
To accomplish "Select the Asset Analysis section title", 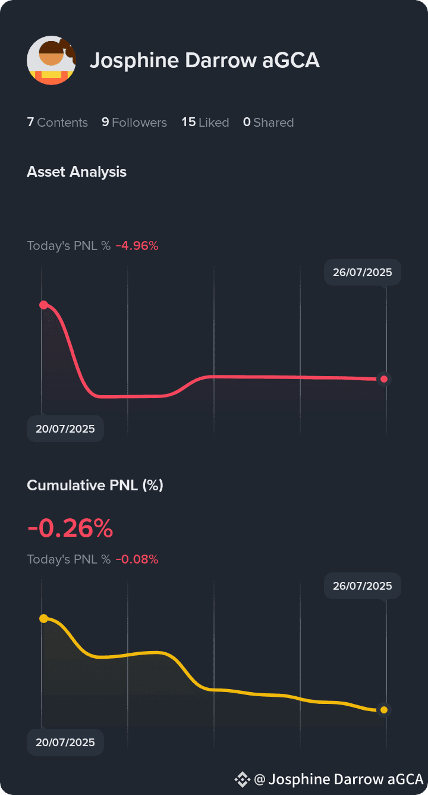I will click(77, 172).
